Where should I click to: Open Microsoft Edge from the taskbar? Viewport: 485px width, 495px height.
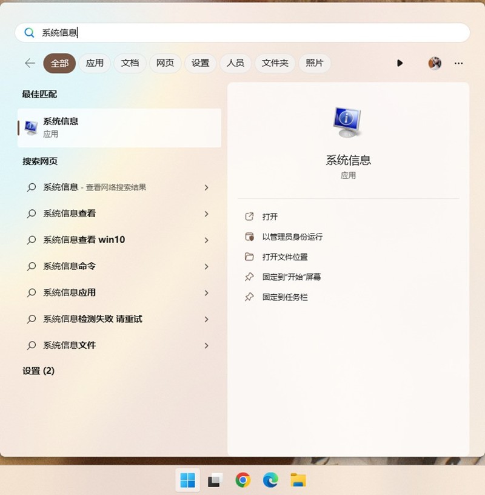270,479
